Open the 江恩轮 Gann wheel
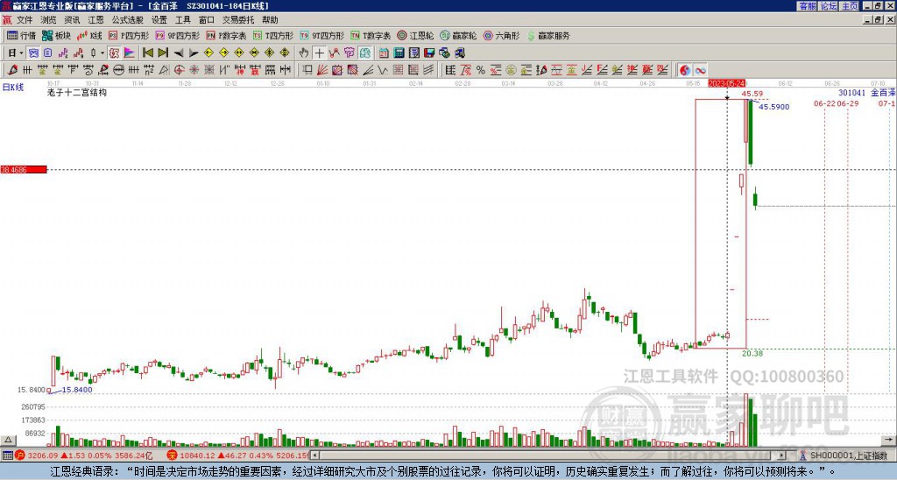Image resolution: width=897 pixels, height=480 pixels. [x=416, y=35]
